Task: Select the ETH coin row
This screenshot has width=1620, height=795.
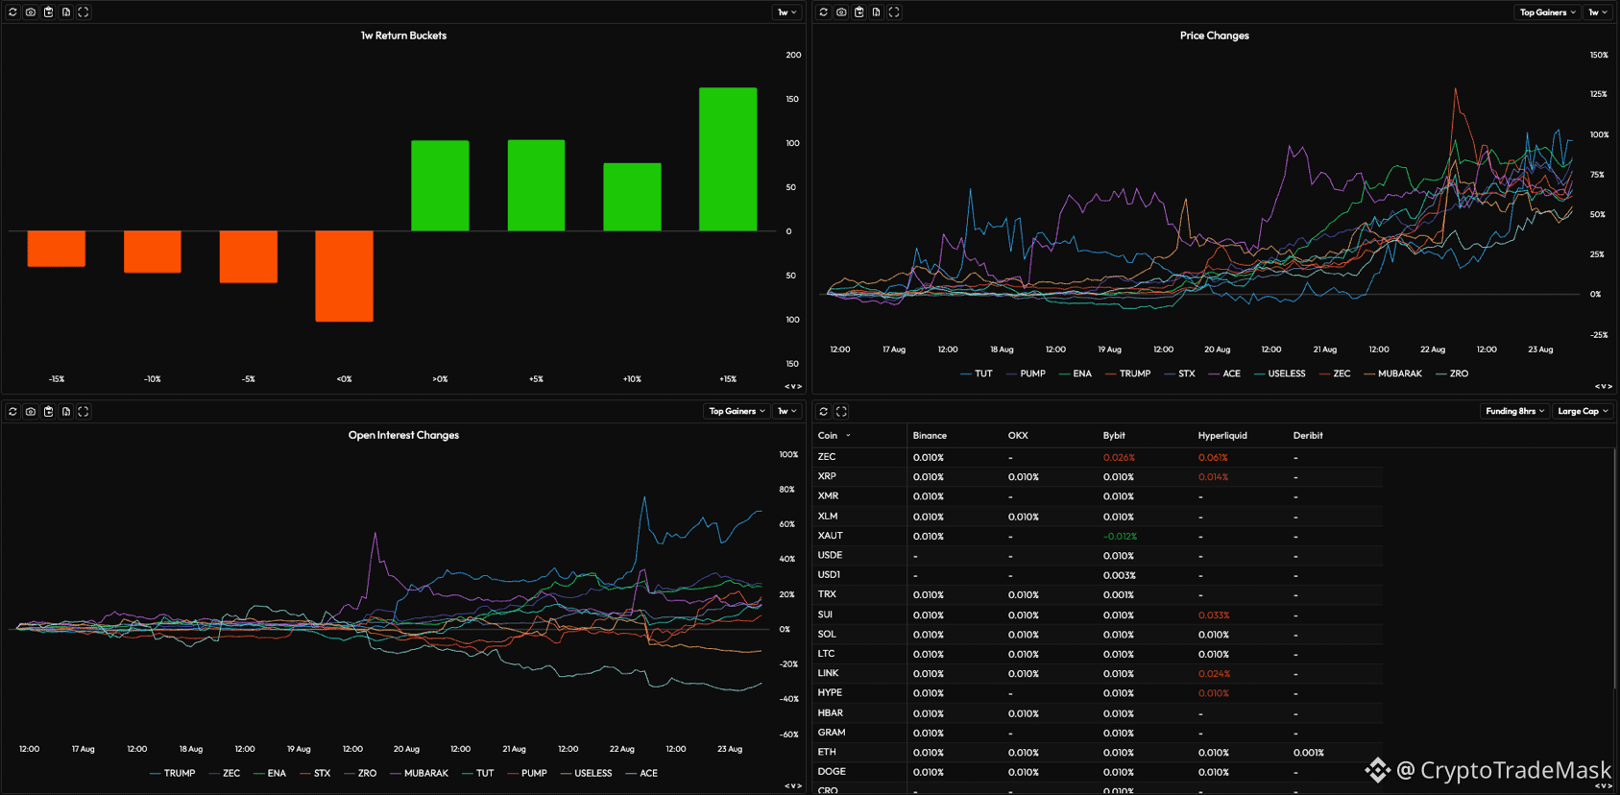Action: click(x=1098, y=753)
